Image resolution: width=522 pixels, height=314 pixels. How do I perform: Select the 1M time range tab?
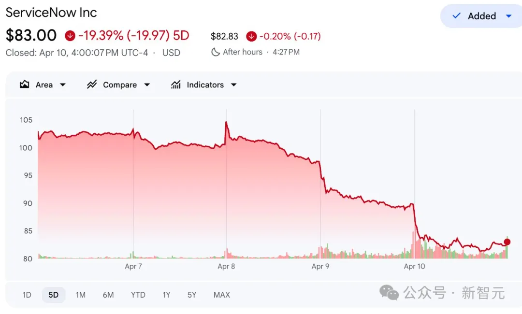tap(81, 295)
